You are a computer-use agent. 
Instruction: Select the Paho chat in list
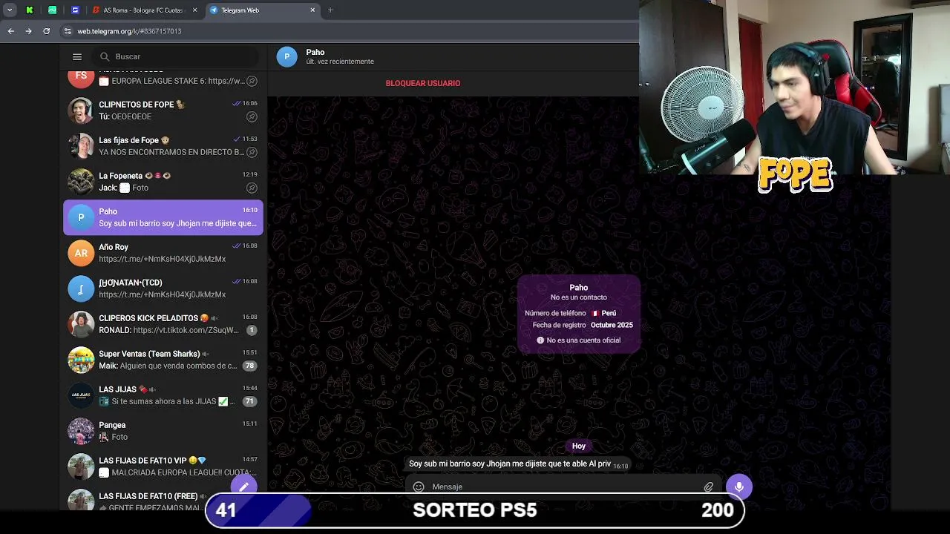[163, 217]
